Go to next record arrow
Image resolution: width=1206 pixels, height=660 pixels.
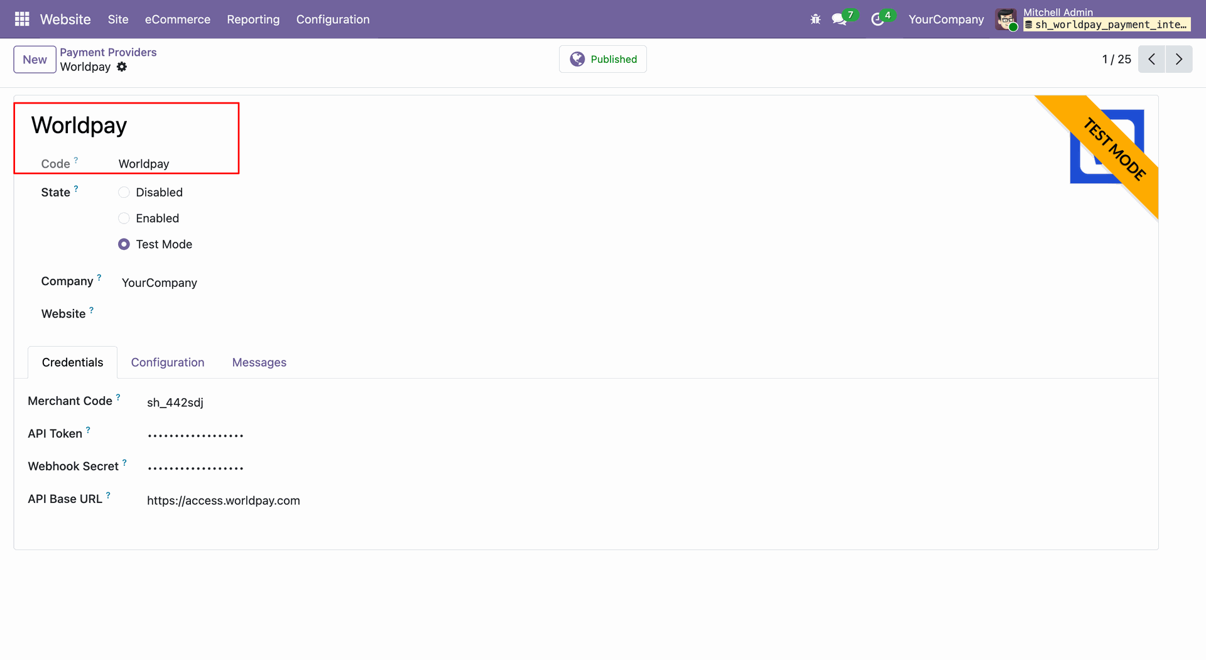pos(1179,59)
